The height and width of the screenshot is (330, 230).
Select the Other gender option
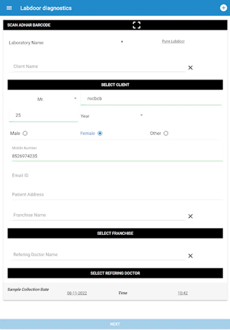pyautogui.click(x=166, y=133)
